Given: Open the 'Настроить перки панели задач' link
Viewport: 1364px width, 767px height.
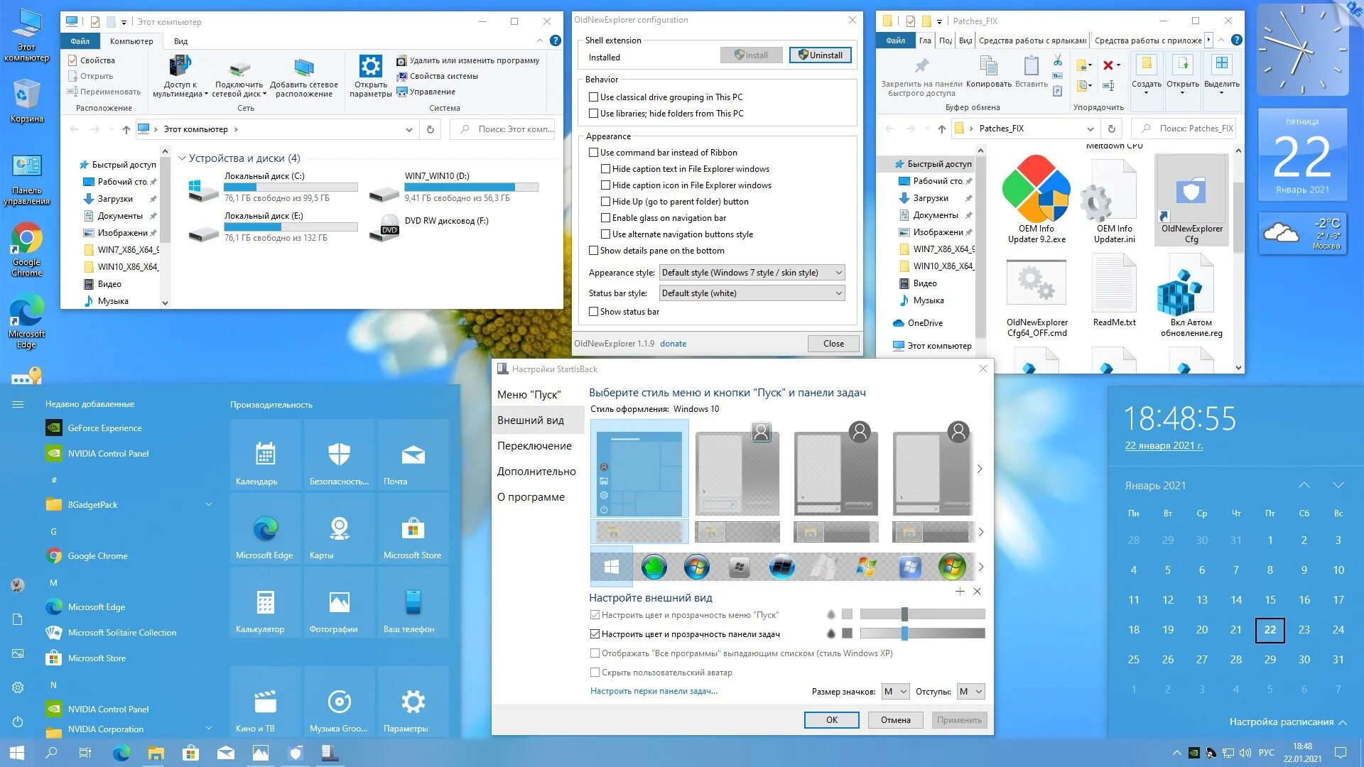Looking at the screenshot, I should [654, 691].
